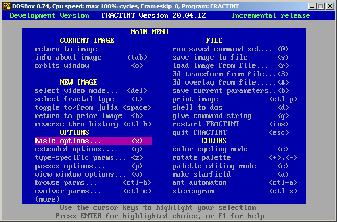Viewport: 337px width, 222px height.
Task: Click the 'COLORS' section heading
Action: pyautogui.click(x=214, y=141)
